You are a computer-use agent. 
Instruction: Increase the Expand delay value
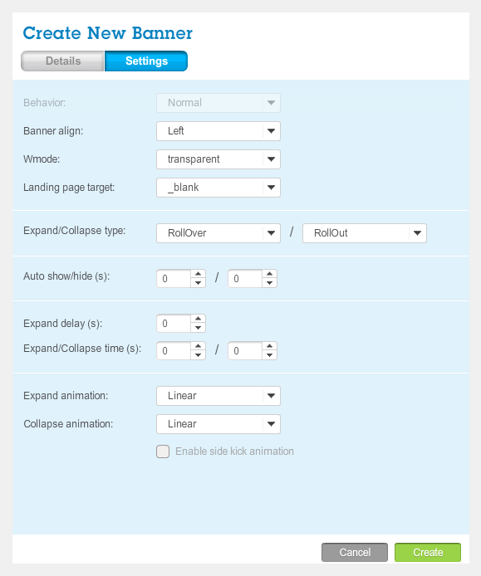point(198,319)
